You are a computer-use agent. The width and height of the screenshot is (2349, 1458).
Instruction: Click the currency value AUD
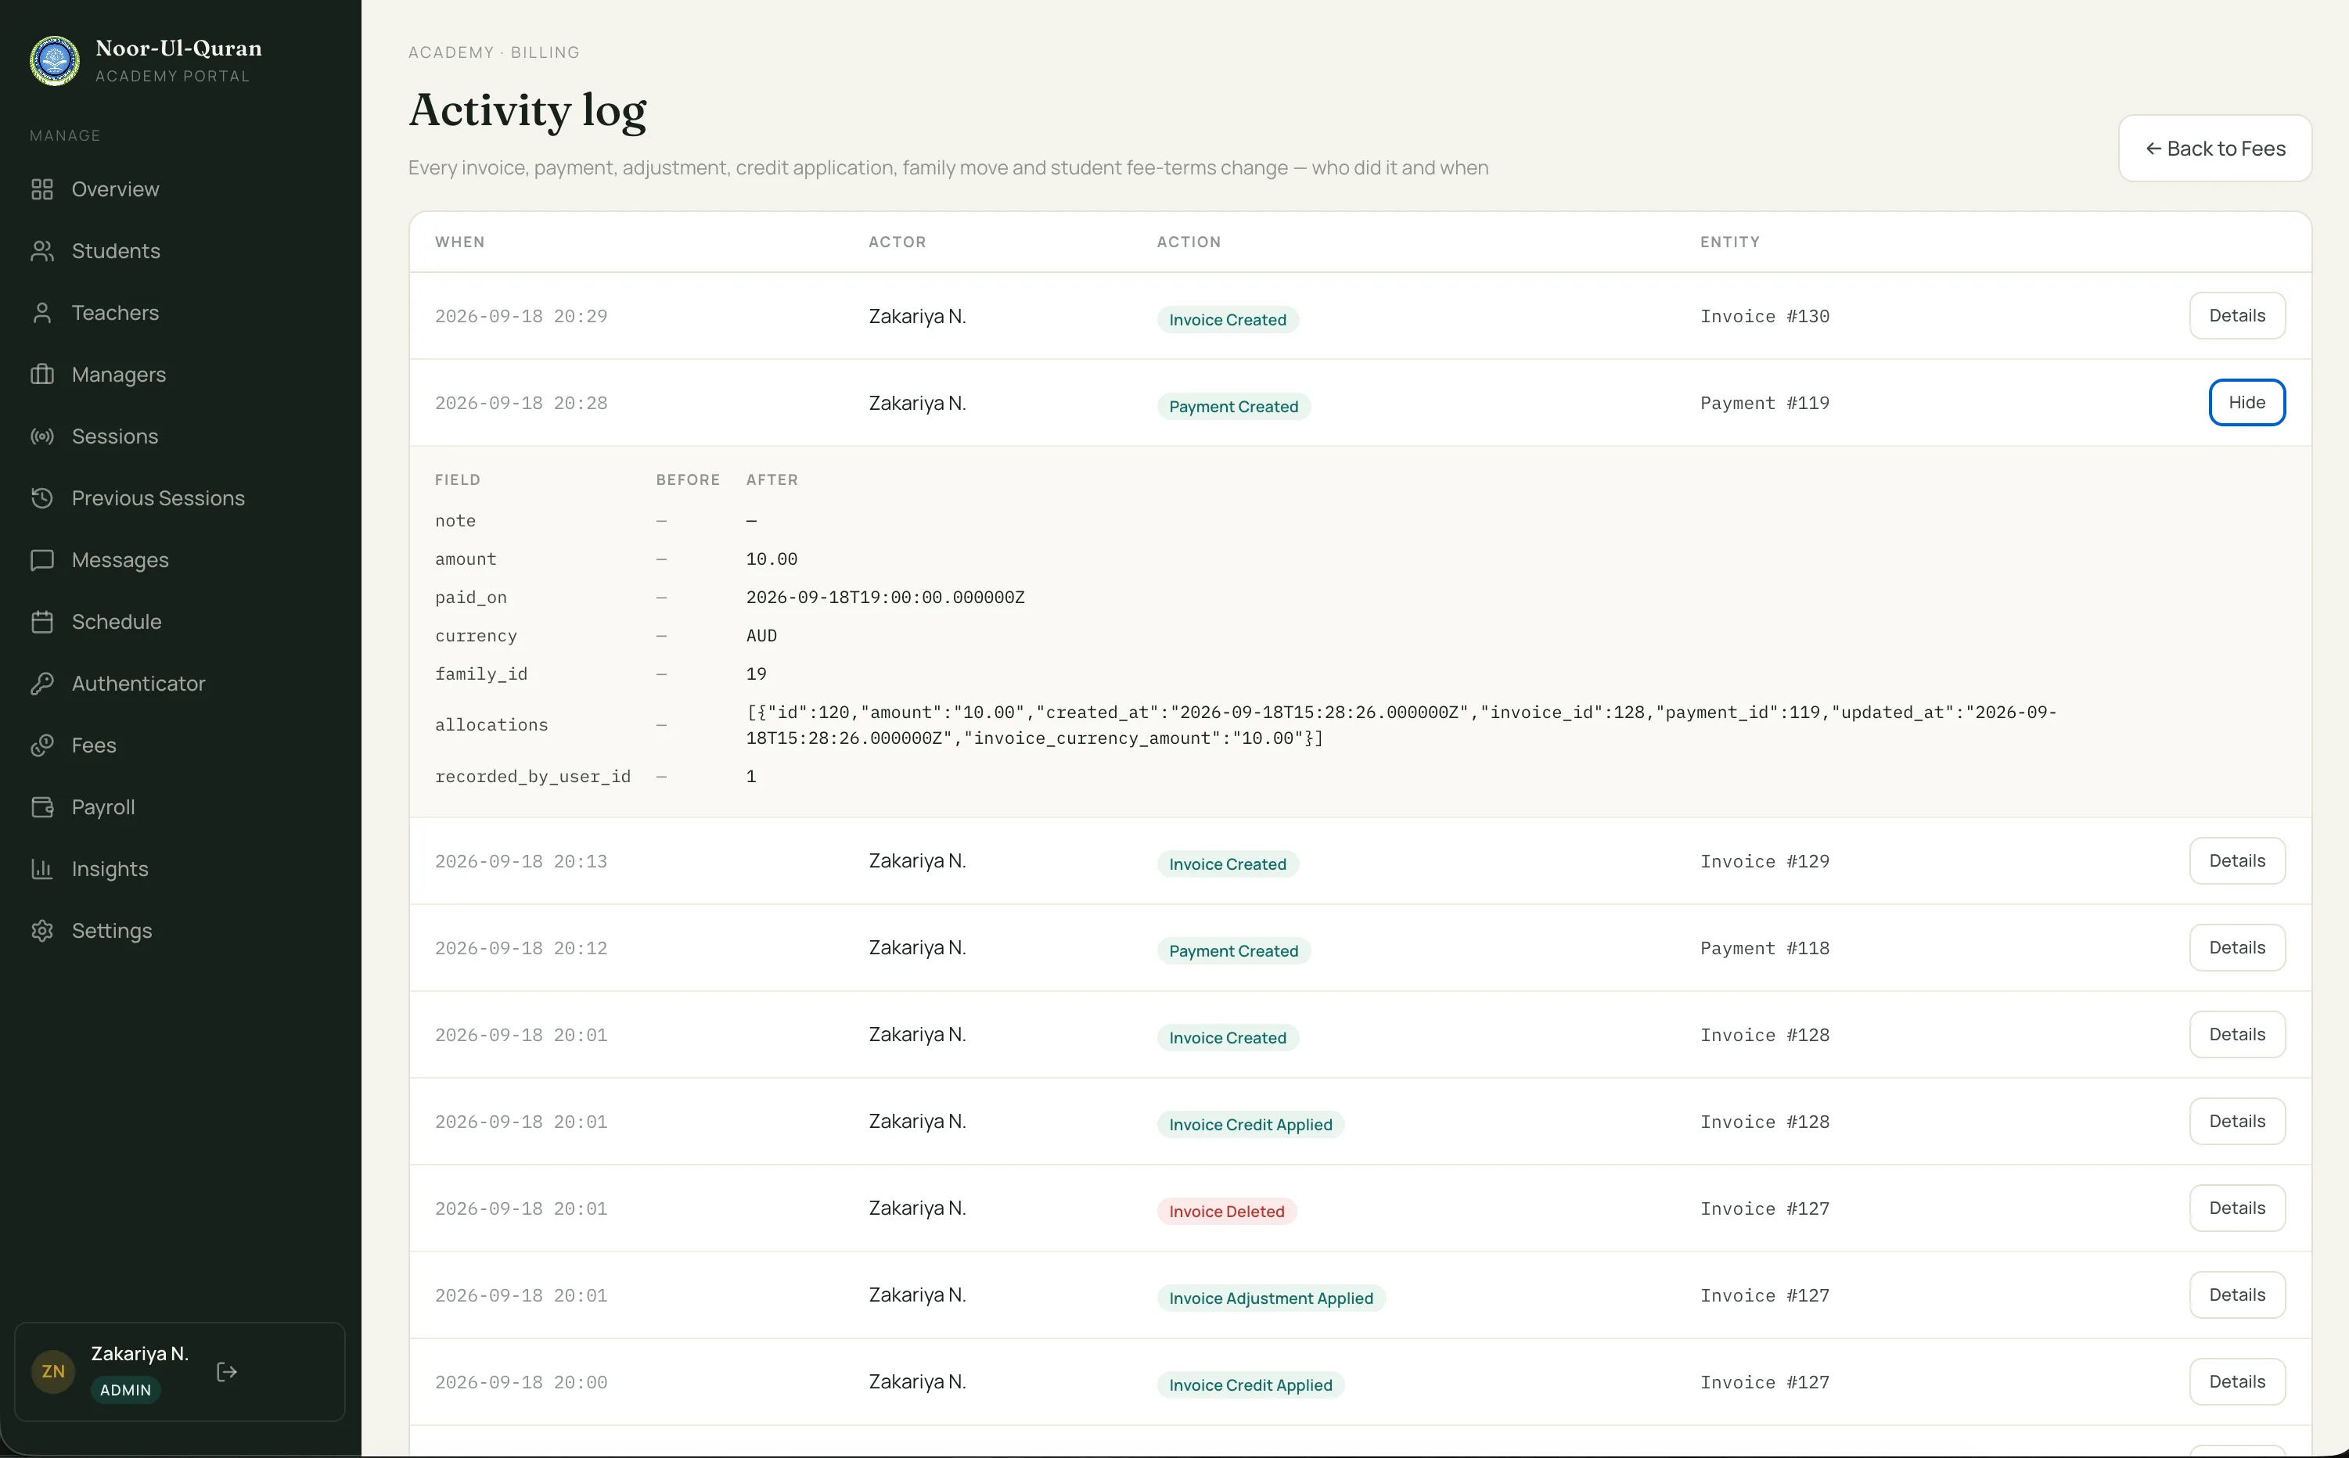tap(761, 635)
